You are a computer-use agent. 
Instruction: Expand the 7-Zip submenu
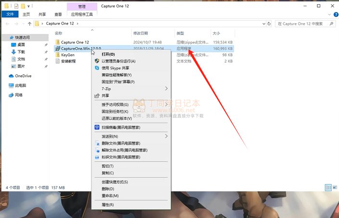(x=131, y=89)
